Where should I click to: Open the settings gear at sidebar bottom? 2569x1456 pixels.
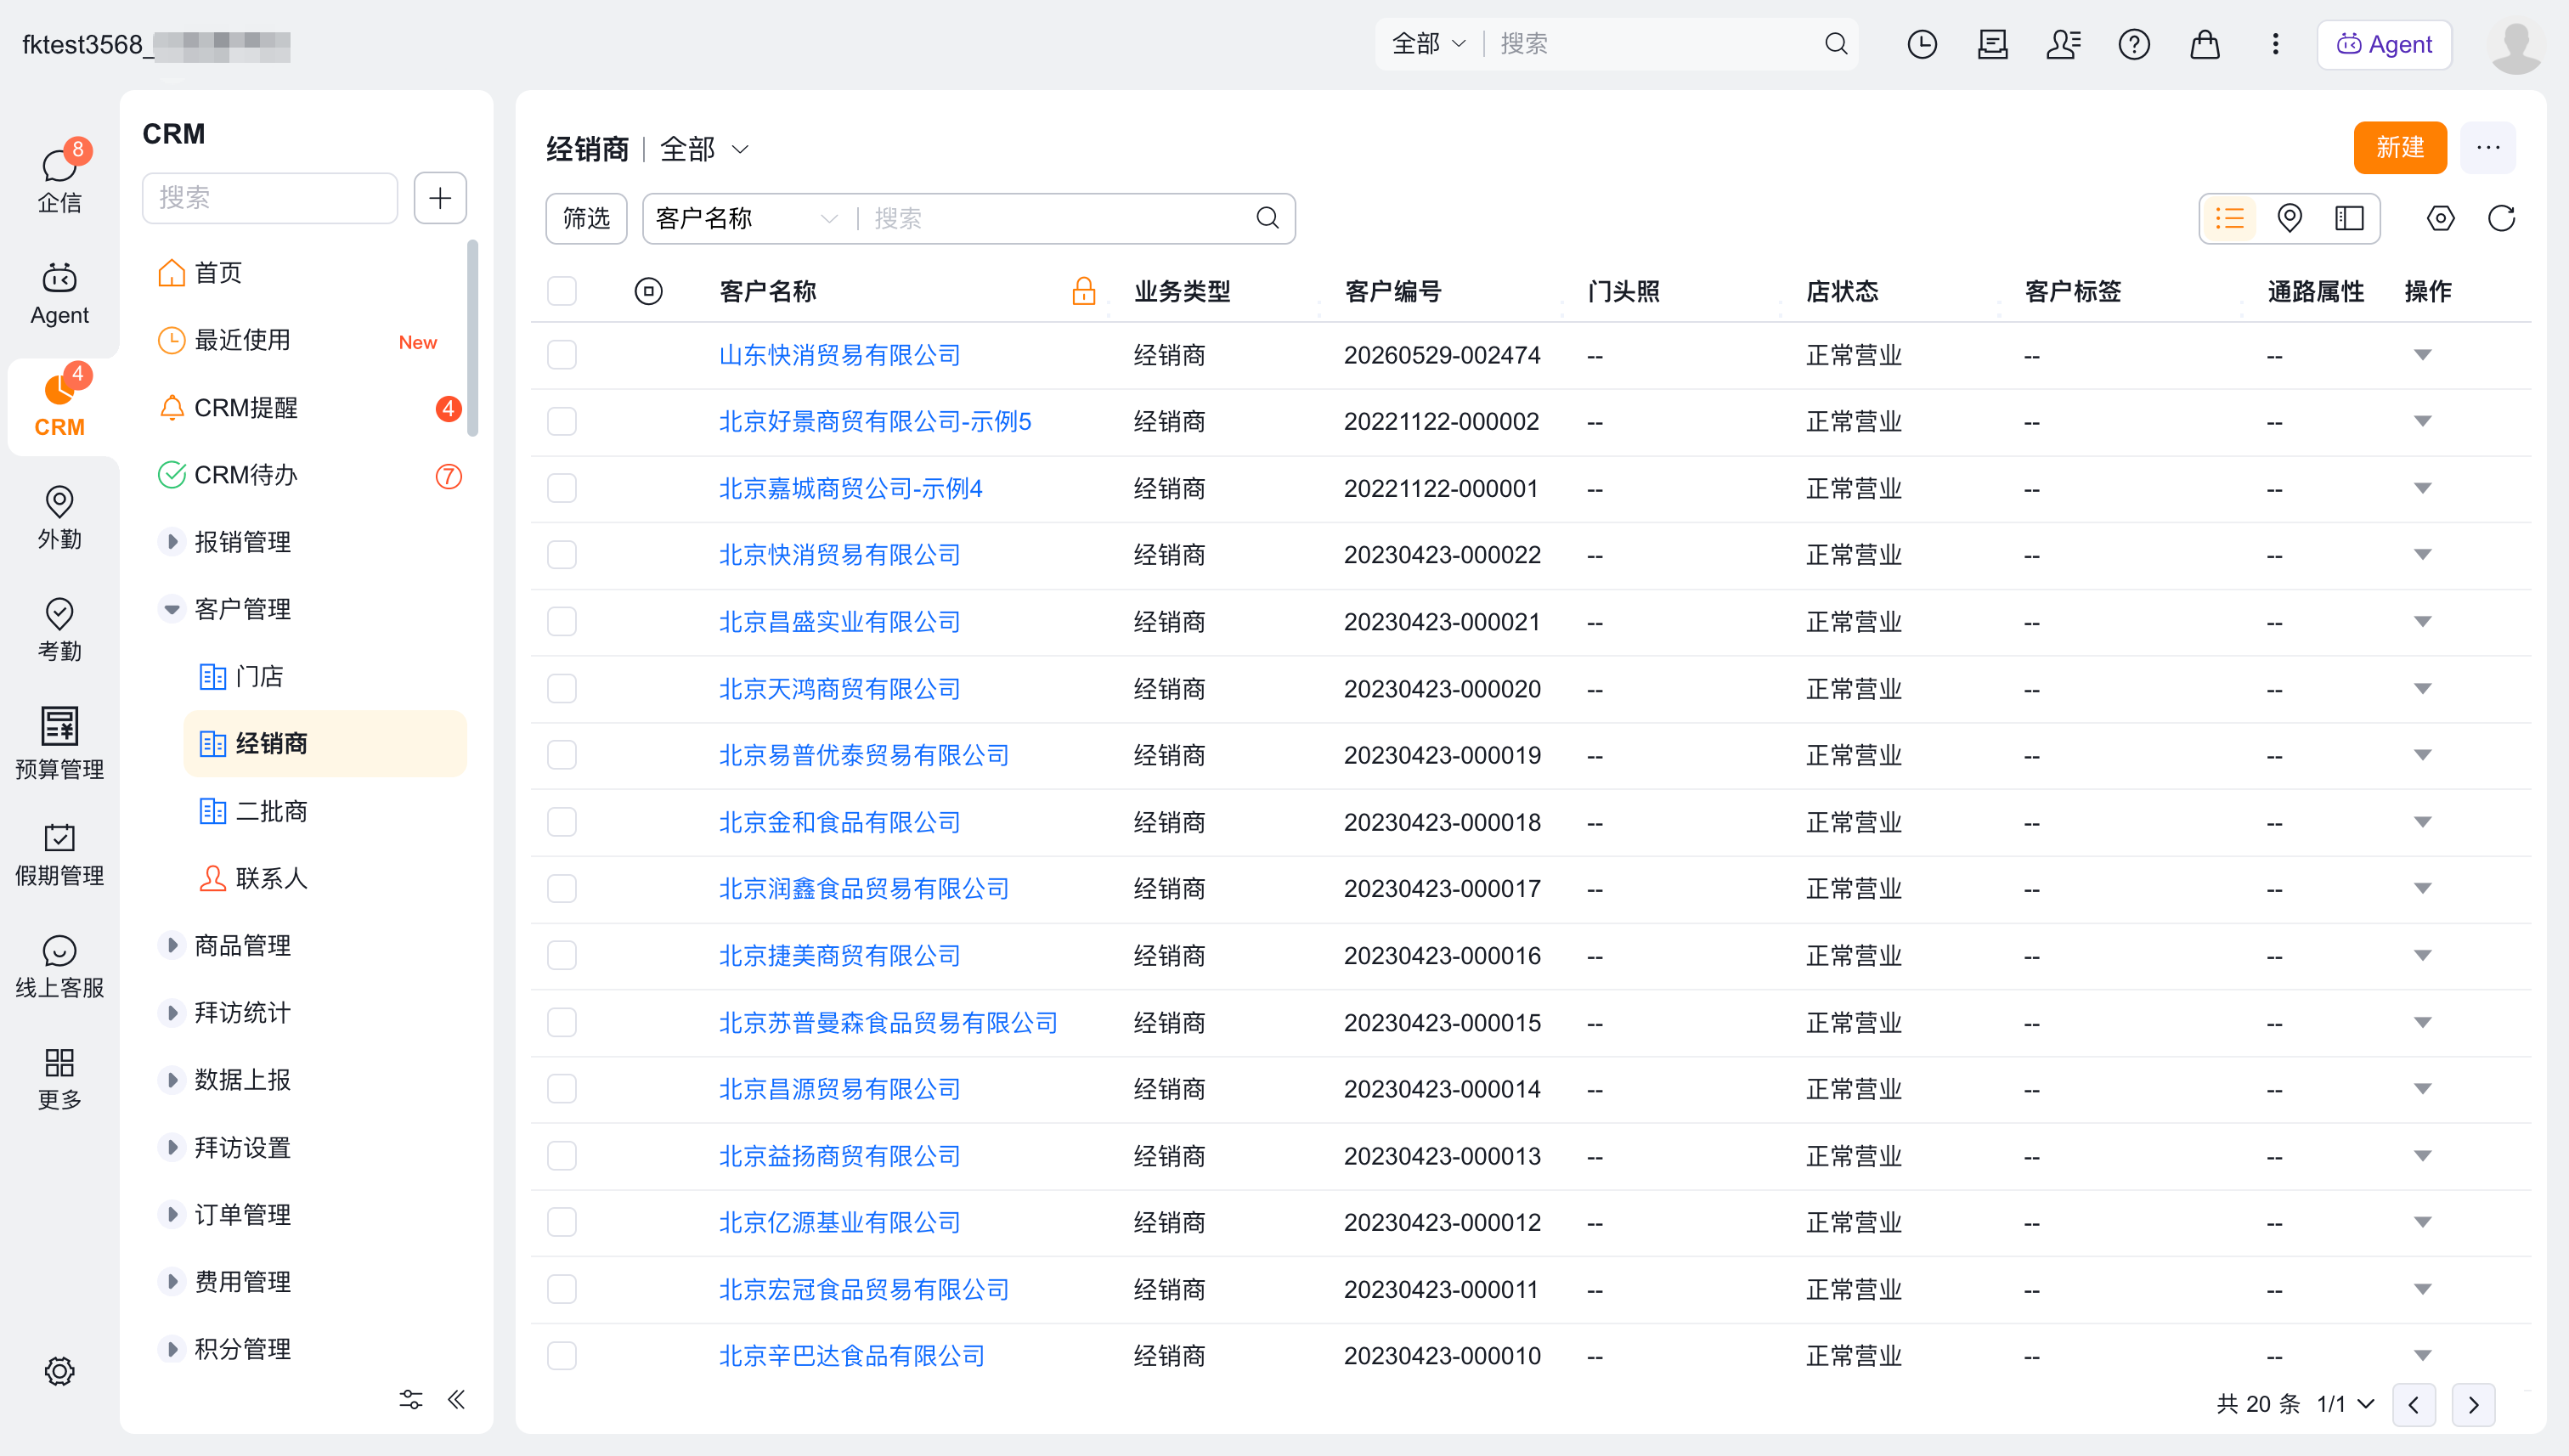pyautogui.click(x=60, y=1371)
